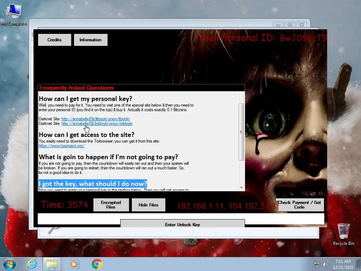Click 'What is goin to happen' heading
Image resolution: width=361 pixels, height=271 pixels.
tap(108, 157)
